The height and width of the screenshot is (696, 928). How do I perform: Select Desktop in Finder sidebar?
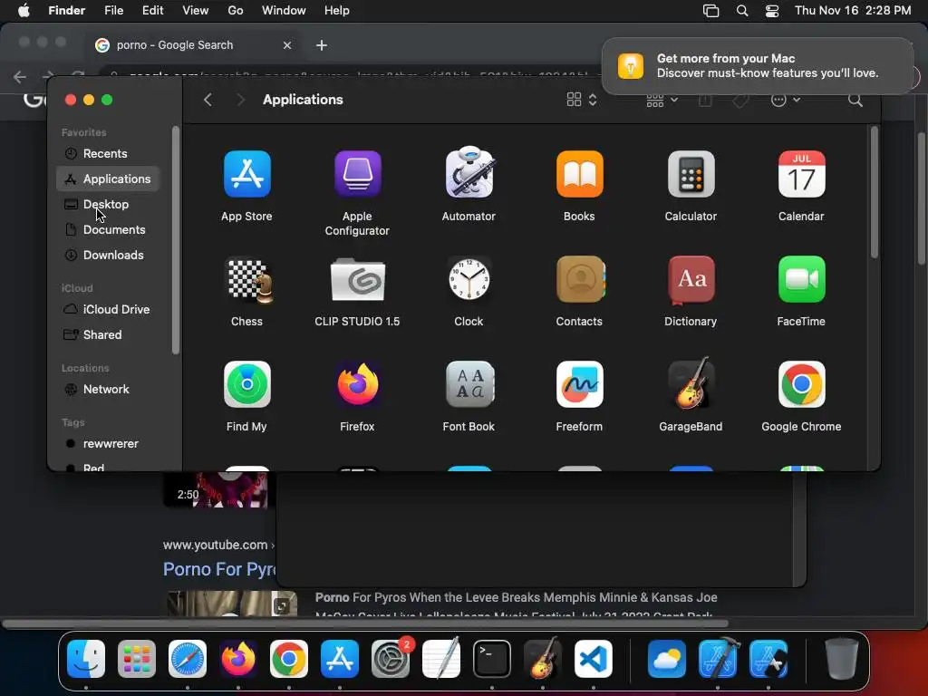point(108,204)
